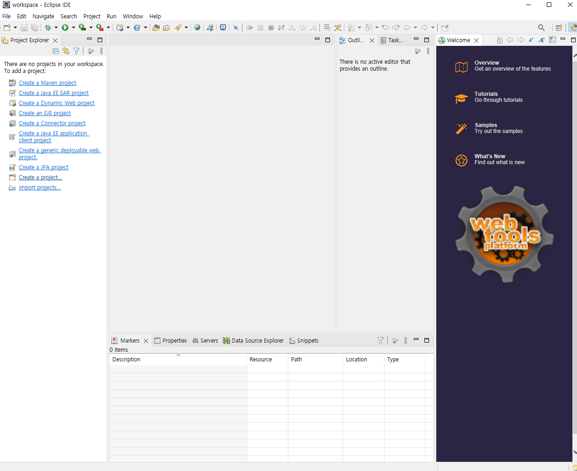This screenshot has width=577, height=471.
Task: Open What's New on Welcome page
Action: 489,159
